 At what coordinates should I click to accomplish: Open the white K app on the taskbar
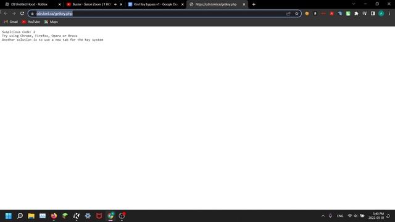point(77,216)
